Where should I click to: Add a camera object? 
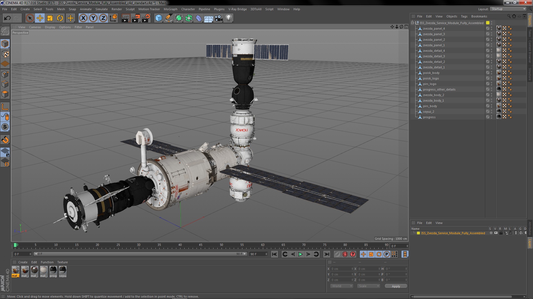coord(219,18)
